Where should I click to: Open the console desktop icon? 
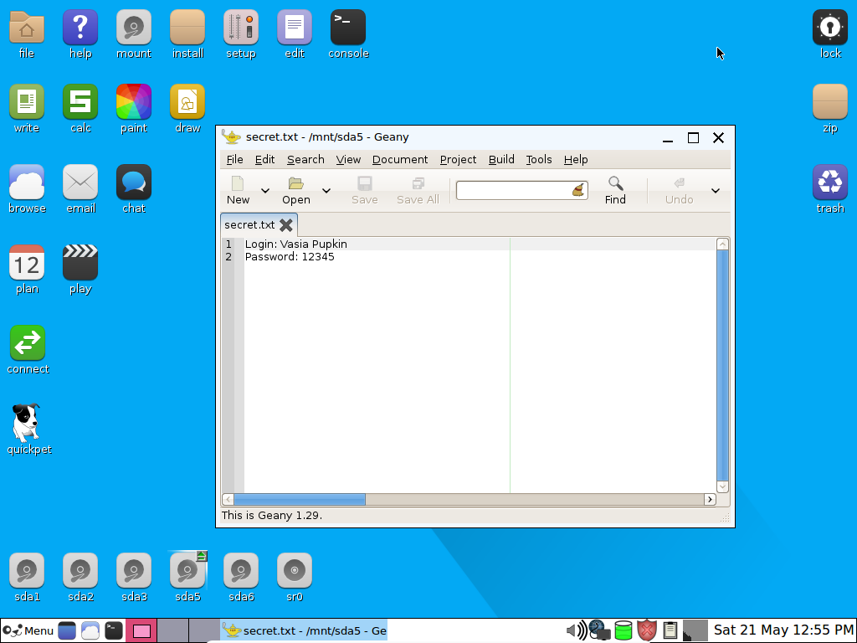tap(348, 28)
